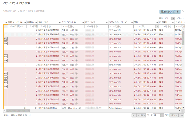The image size is (188, 121).
Task: Click the bottommost trace icon in the left column
Action: (x=6, y=86)
